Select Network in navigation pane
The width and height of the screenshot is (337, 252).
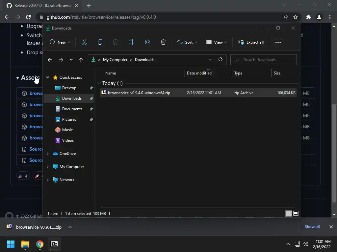(67, 180)
